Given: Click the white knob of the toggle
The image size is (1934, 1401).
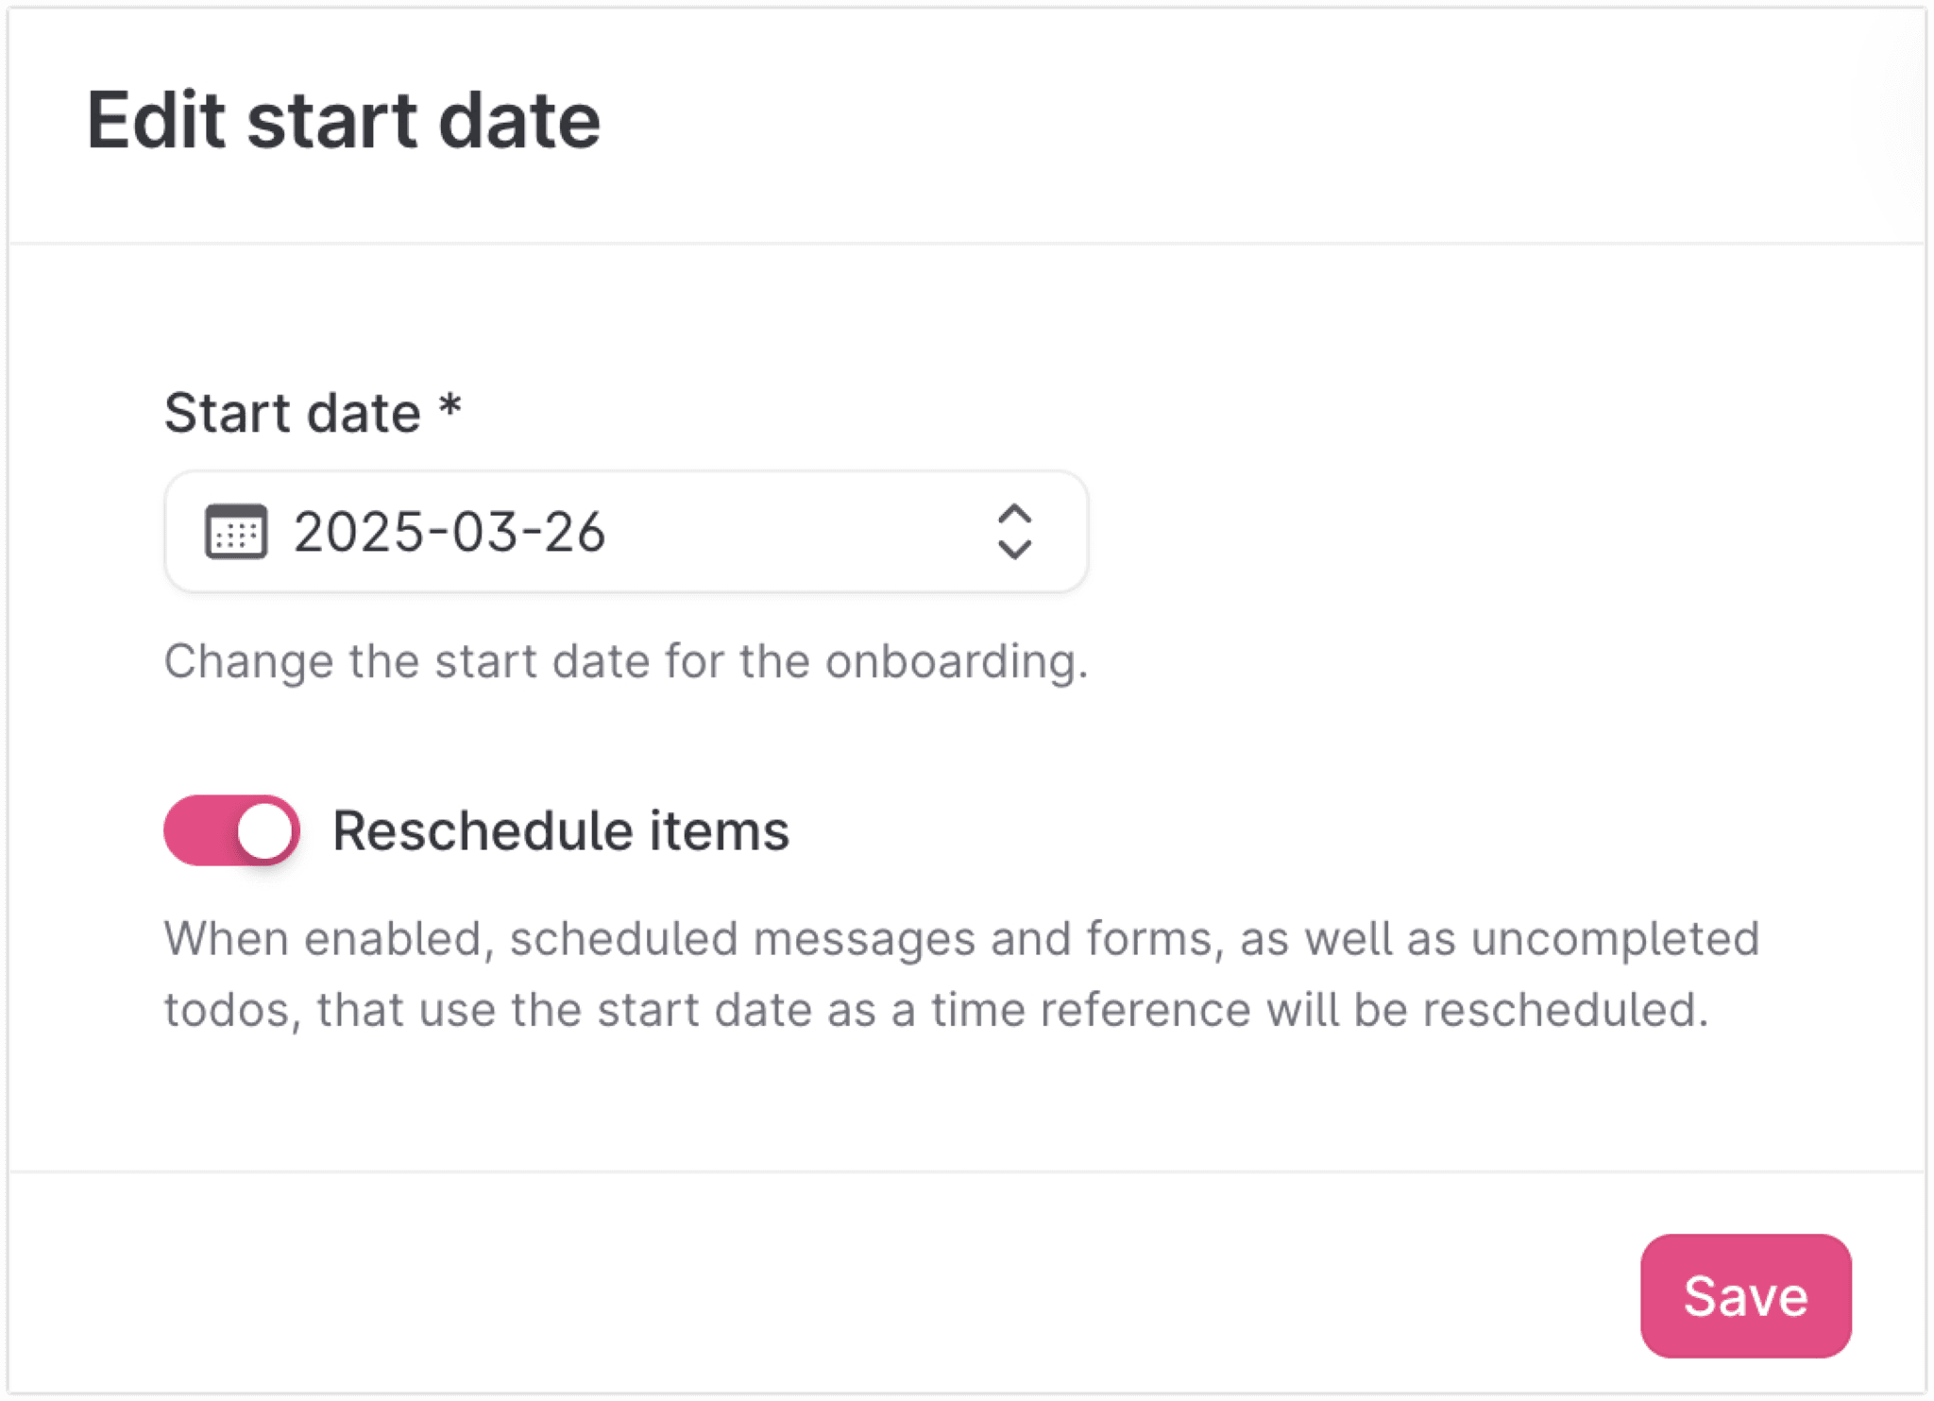Looking at the screenshot, I should pyautogui.click(x=264, y=831).
